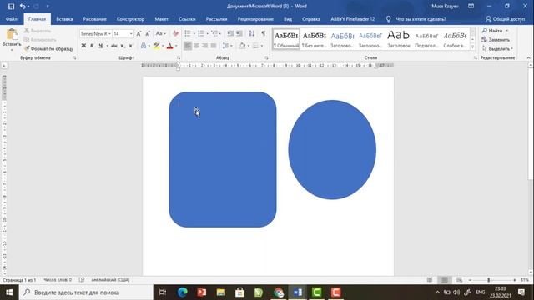Open Windows Start menu

9,292
